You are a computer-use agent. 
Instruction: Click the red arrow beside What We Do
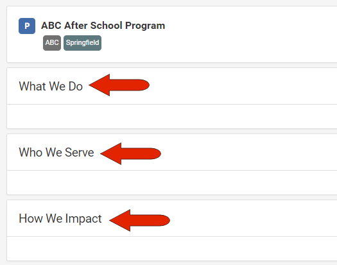pos(119,85)
